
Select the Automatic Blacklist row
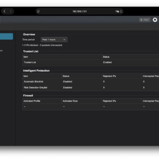tap(34, 82)
